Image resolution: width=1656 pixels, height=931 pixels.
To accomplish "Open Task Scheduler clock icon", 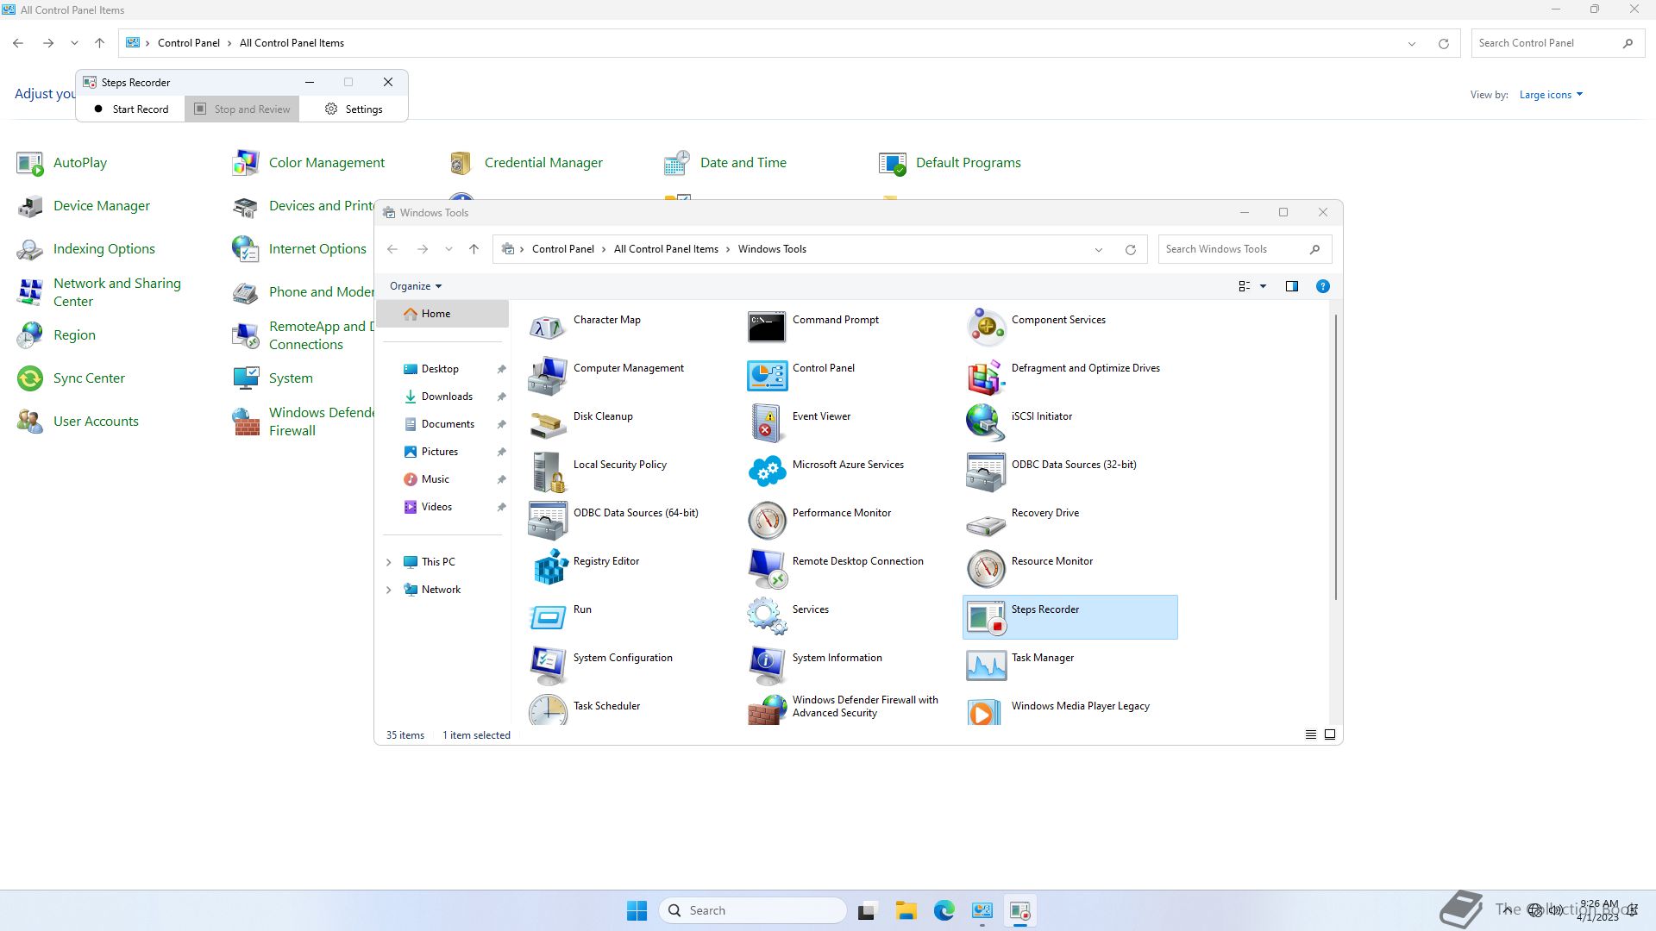I will (x=548, y=709).
